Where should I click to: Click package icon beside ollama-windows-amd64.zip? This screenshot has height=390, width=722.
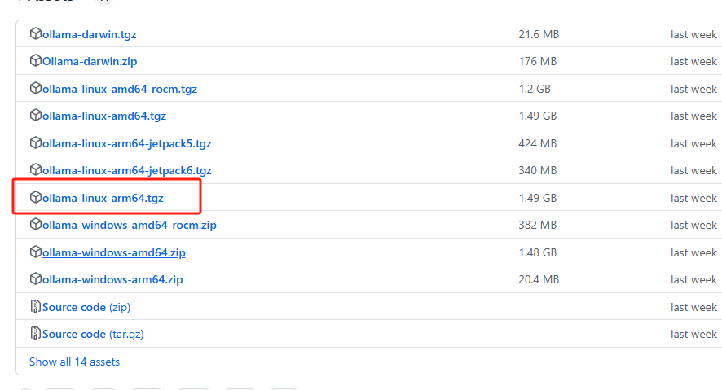(x=36, y=252)
